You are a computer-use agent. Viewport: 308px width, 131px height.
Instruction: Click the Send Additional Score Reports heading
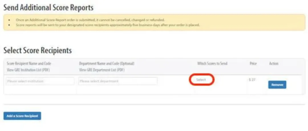pyautogui.click(x=48, y=8)
